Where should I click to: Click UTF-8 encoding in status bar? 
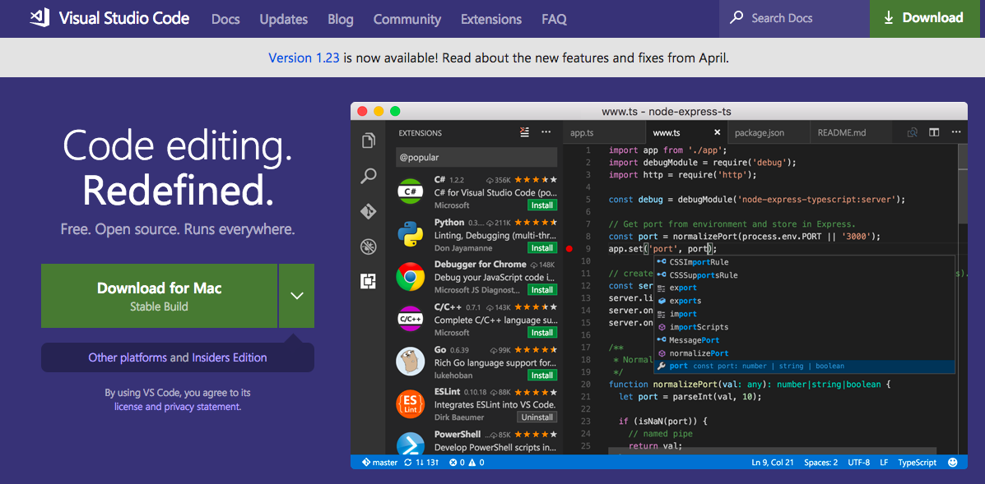(859, 463)
